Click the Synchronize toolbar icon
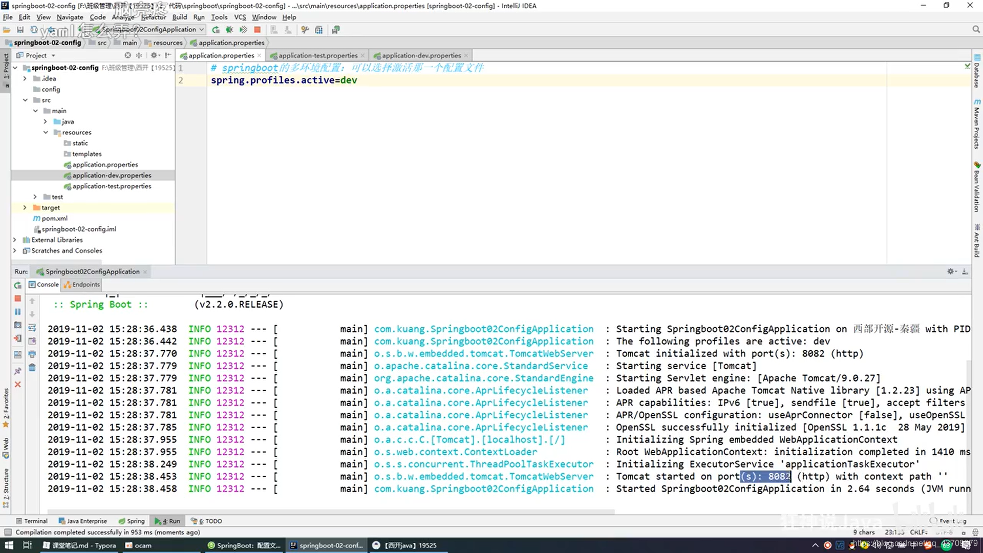 (x=34, y=30)
